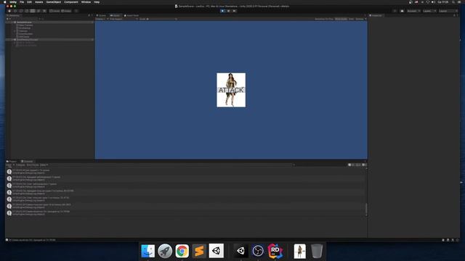Open the SampleScene row options menu
This screenshot has width=465, height=261.
click(92, 22)
